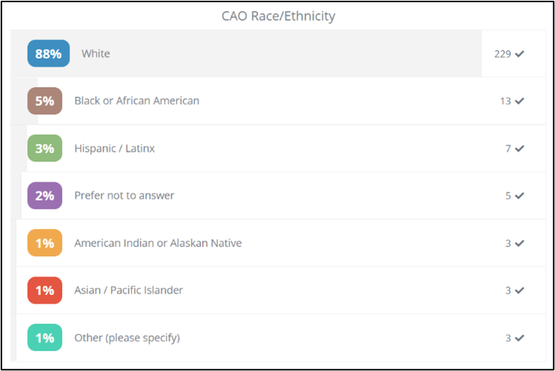The height and width of the screenshot is (371, 555).
Task: Click the red 1% Asian badge
Action: tap(44, 290)
